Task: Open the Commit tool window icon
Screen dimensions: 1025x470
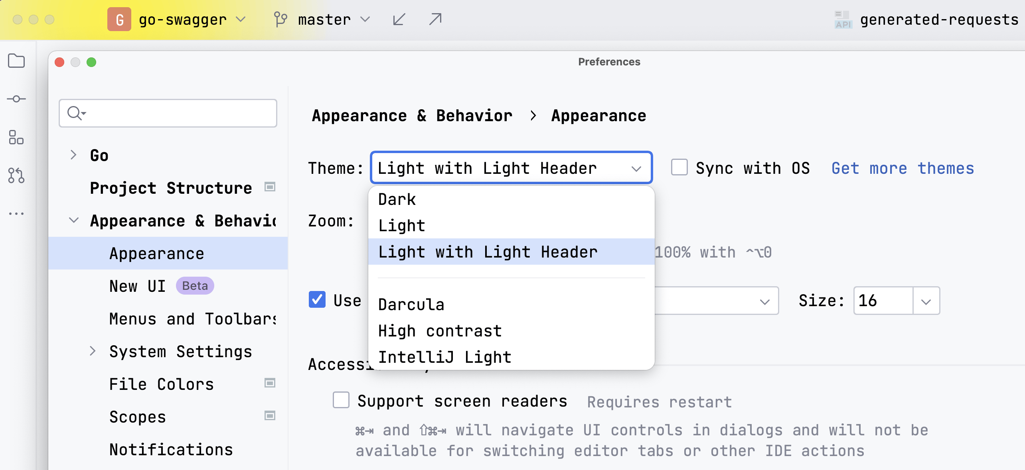Action: pos(16,99)
